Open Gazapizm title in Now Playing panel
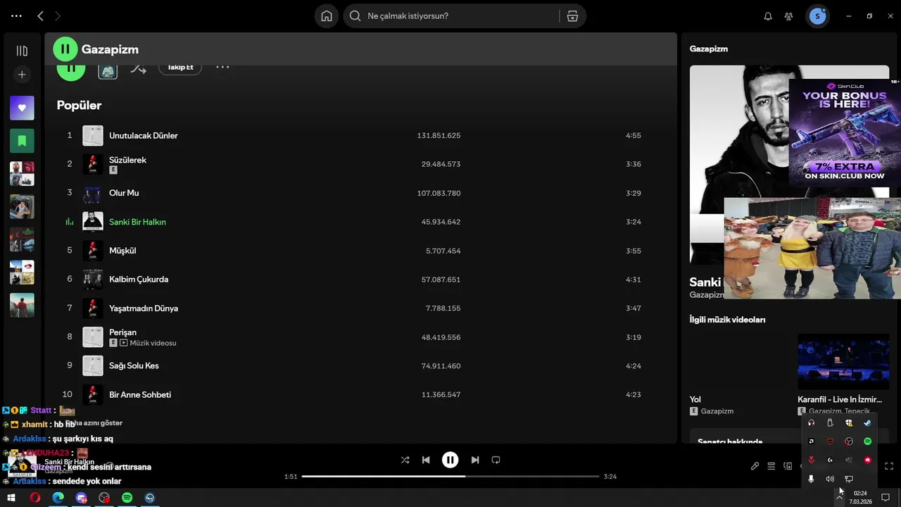 point(709,49)
